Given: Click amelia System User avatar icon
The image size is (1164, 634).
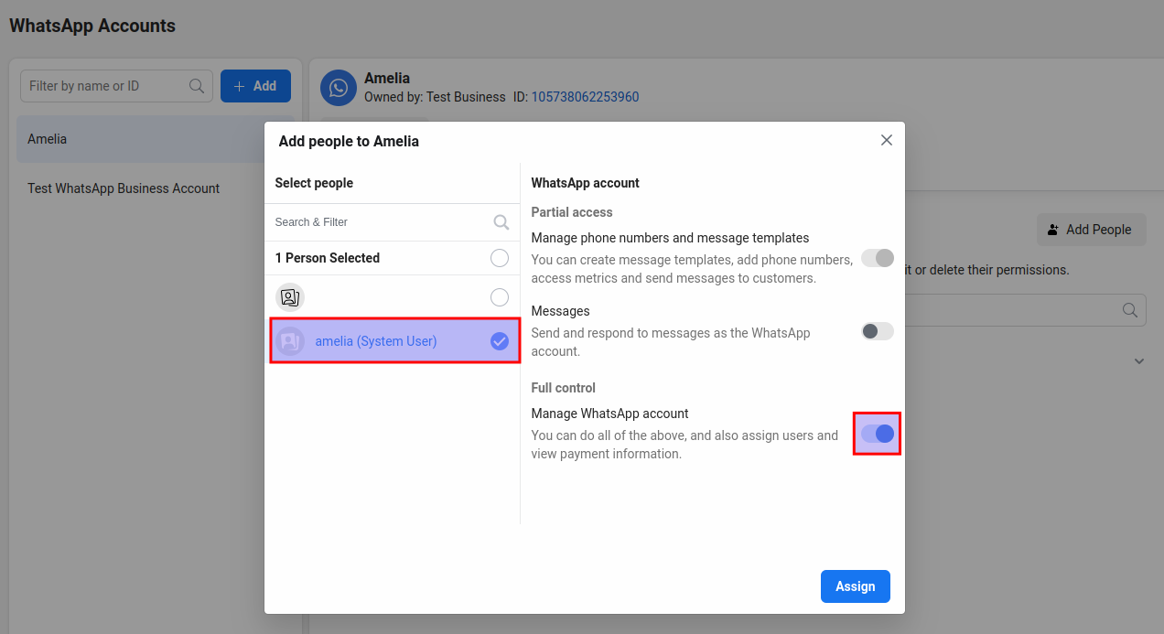Looking at the screenshot, I should [290, 341].
